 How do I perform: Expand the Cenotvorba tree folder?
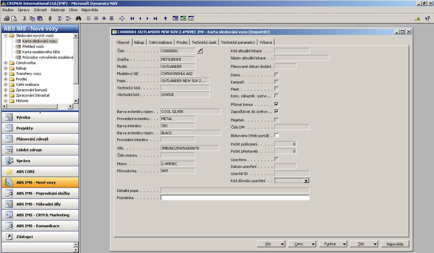(5, 63)
